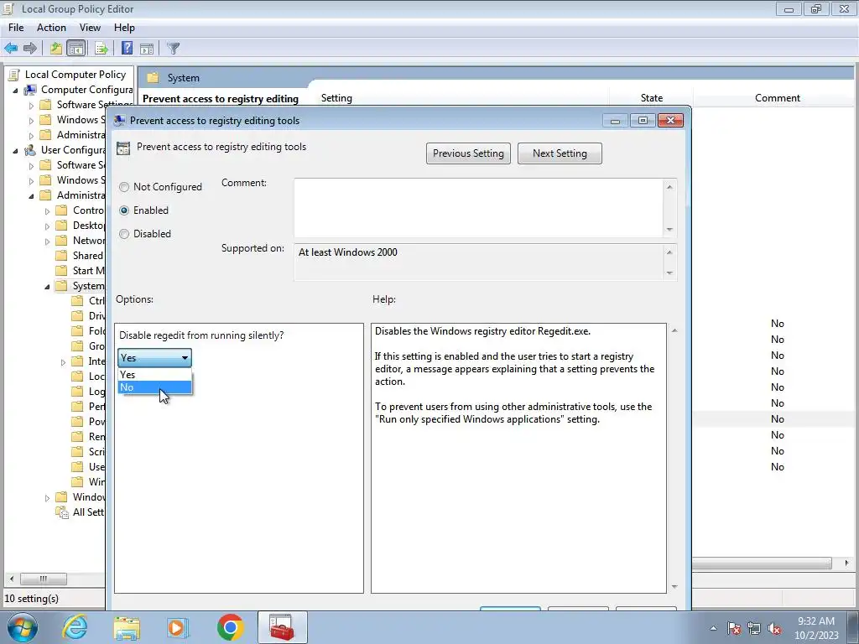859x644 pixels.
Task: Expand the Control Panel folder node
Action: click(47, 210)
